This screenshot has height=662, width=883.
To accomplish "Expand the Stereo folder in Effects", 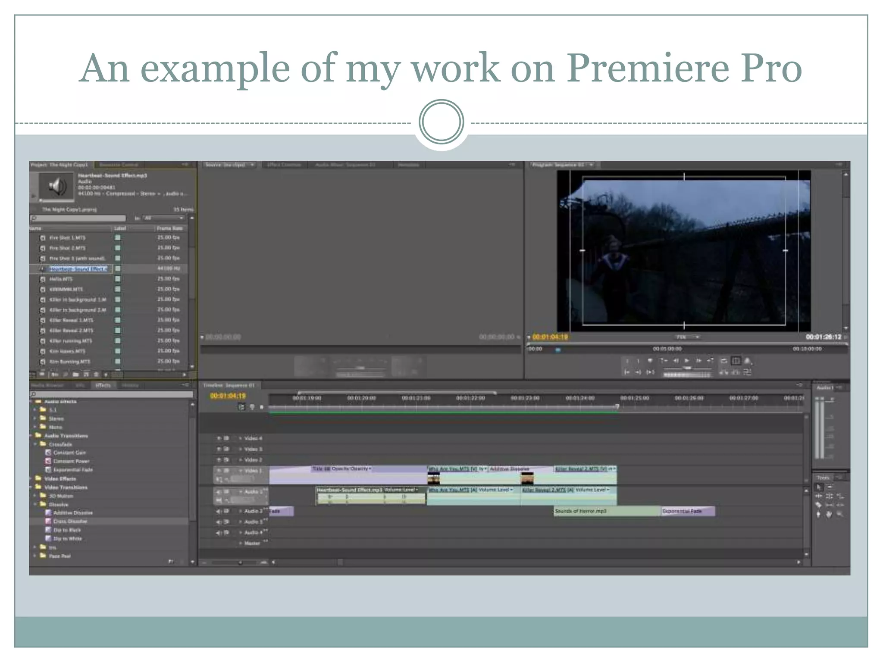I will click(35, 418).
